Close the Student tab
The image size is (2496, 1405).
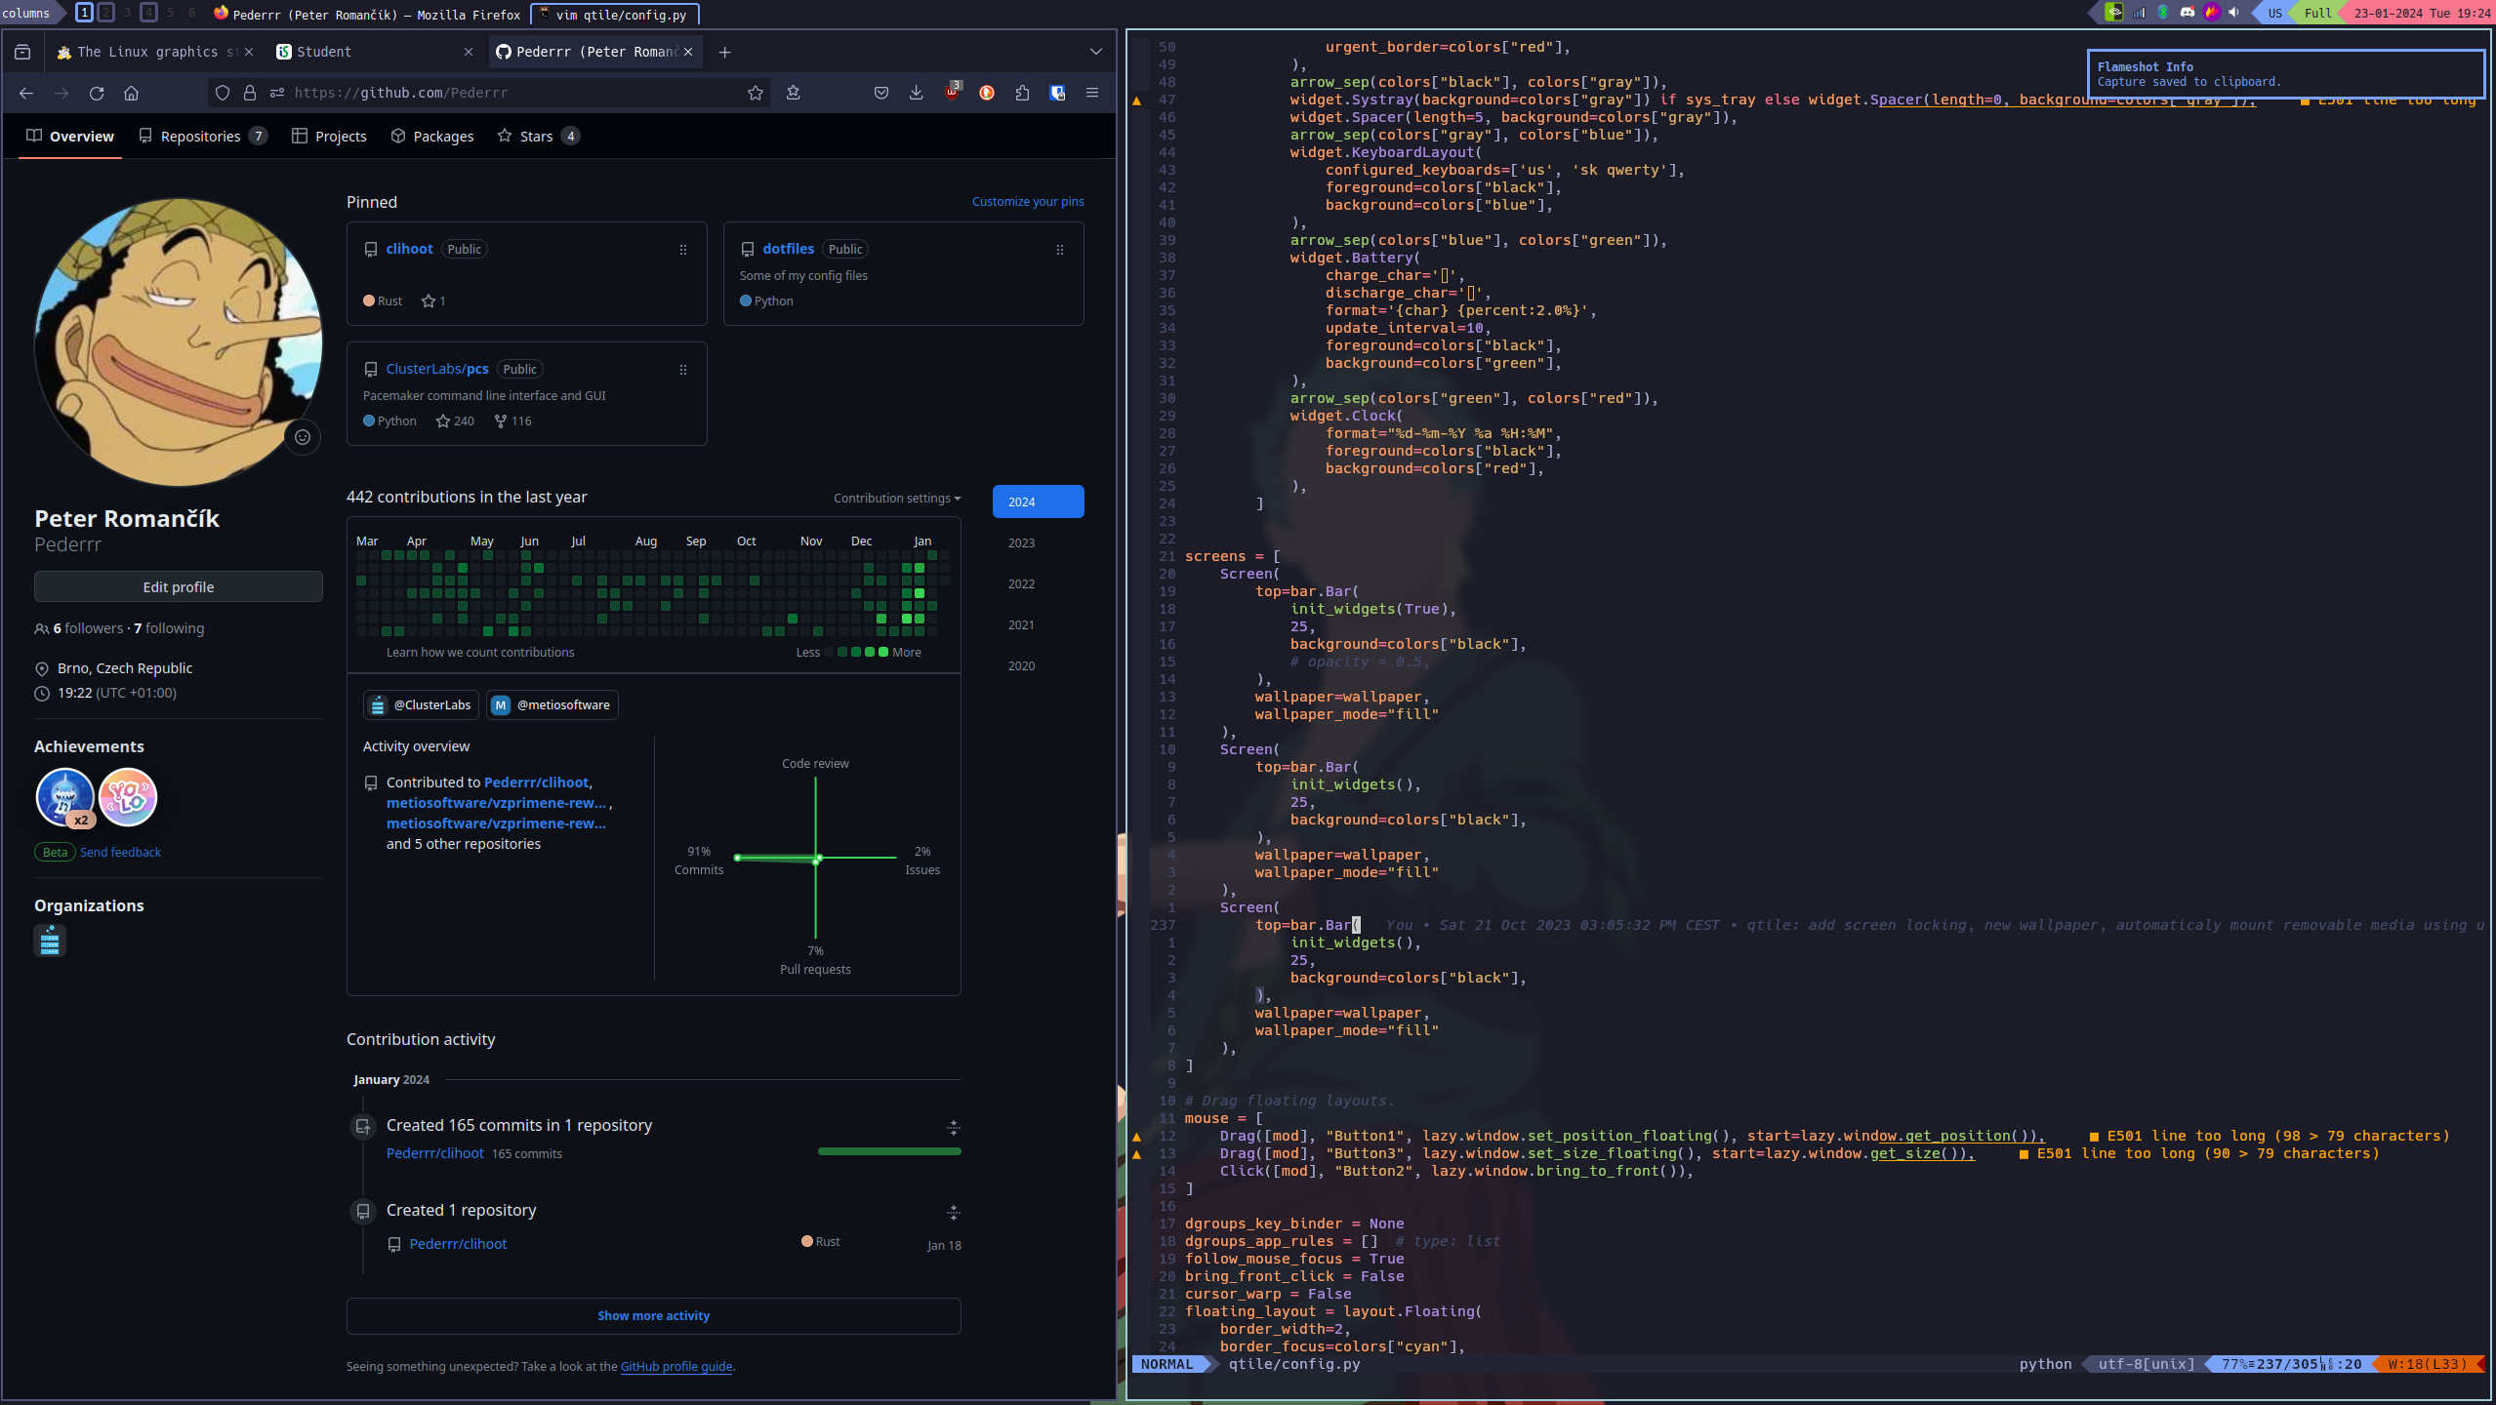point(469,52)
